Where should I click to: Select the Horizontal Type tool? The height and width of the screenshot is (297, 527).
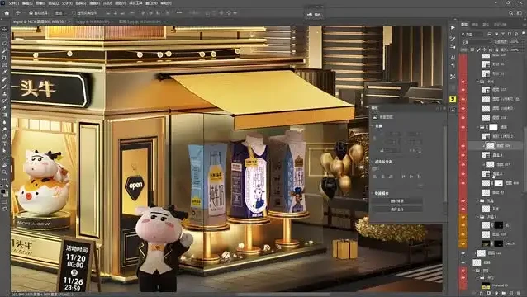[x=4, y=144]
